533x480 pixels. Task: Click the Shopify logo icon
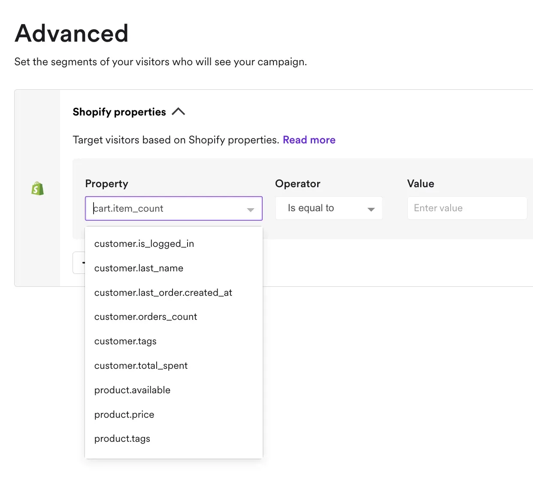tap(37, 188)
